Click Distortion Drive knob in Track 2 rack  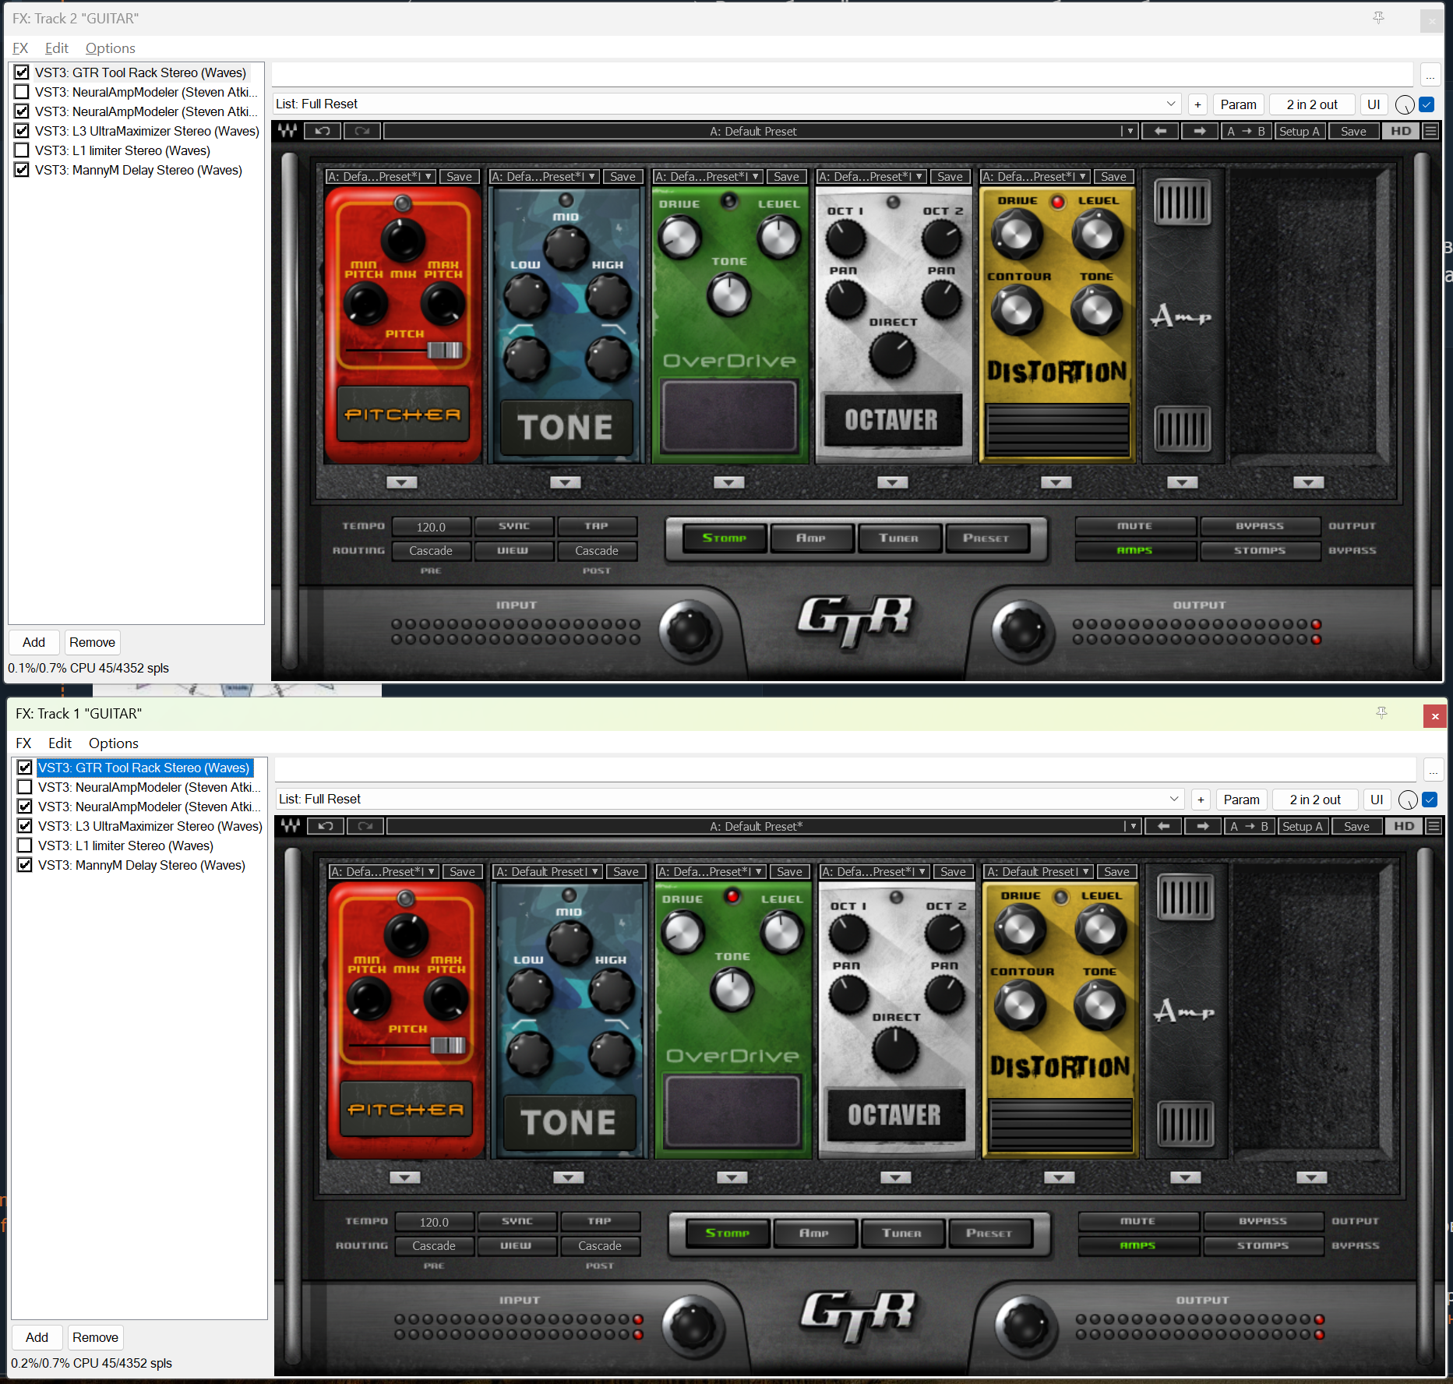point(1017,234)
